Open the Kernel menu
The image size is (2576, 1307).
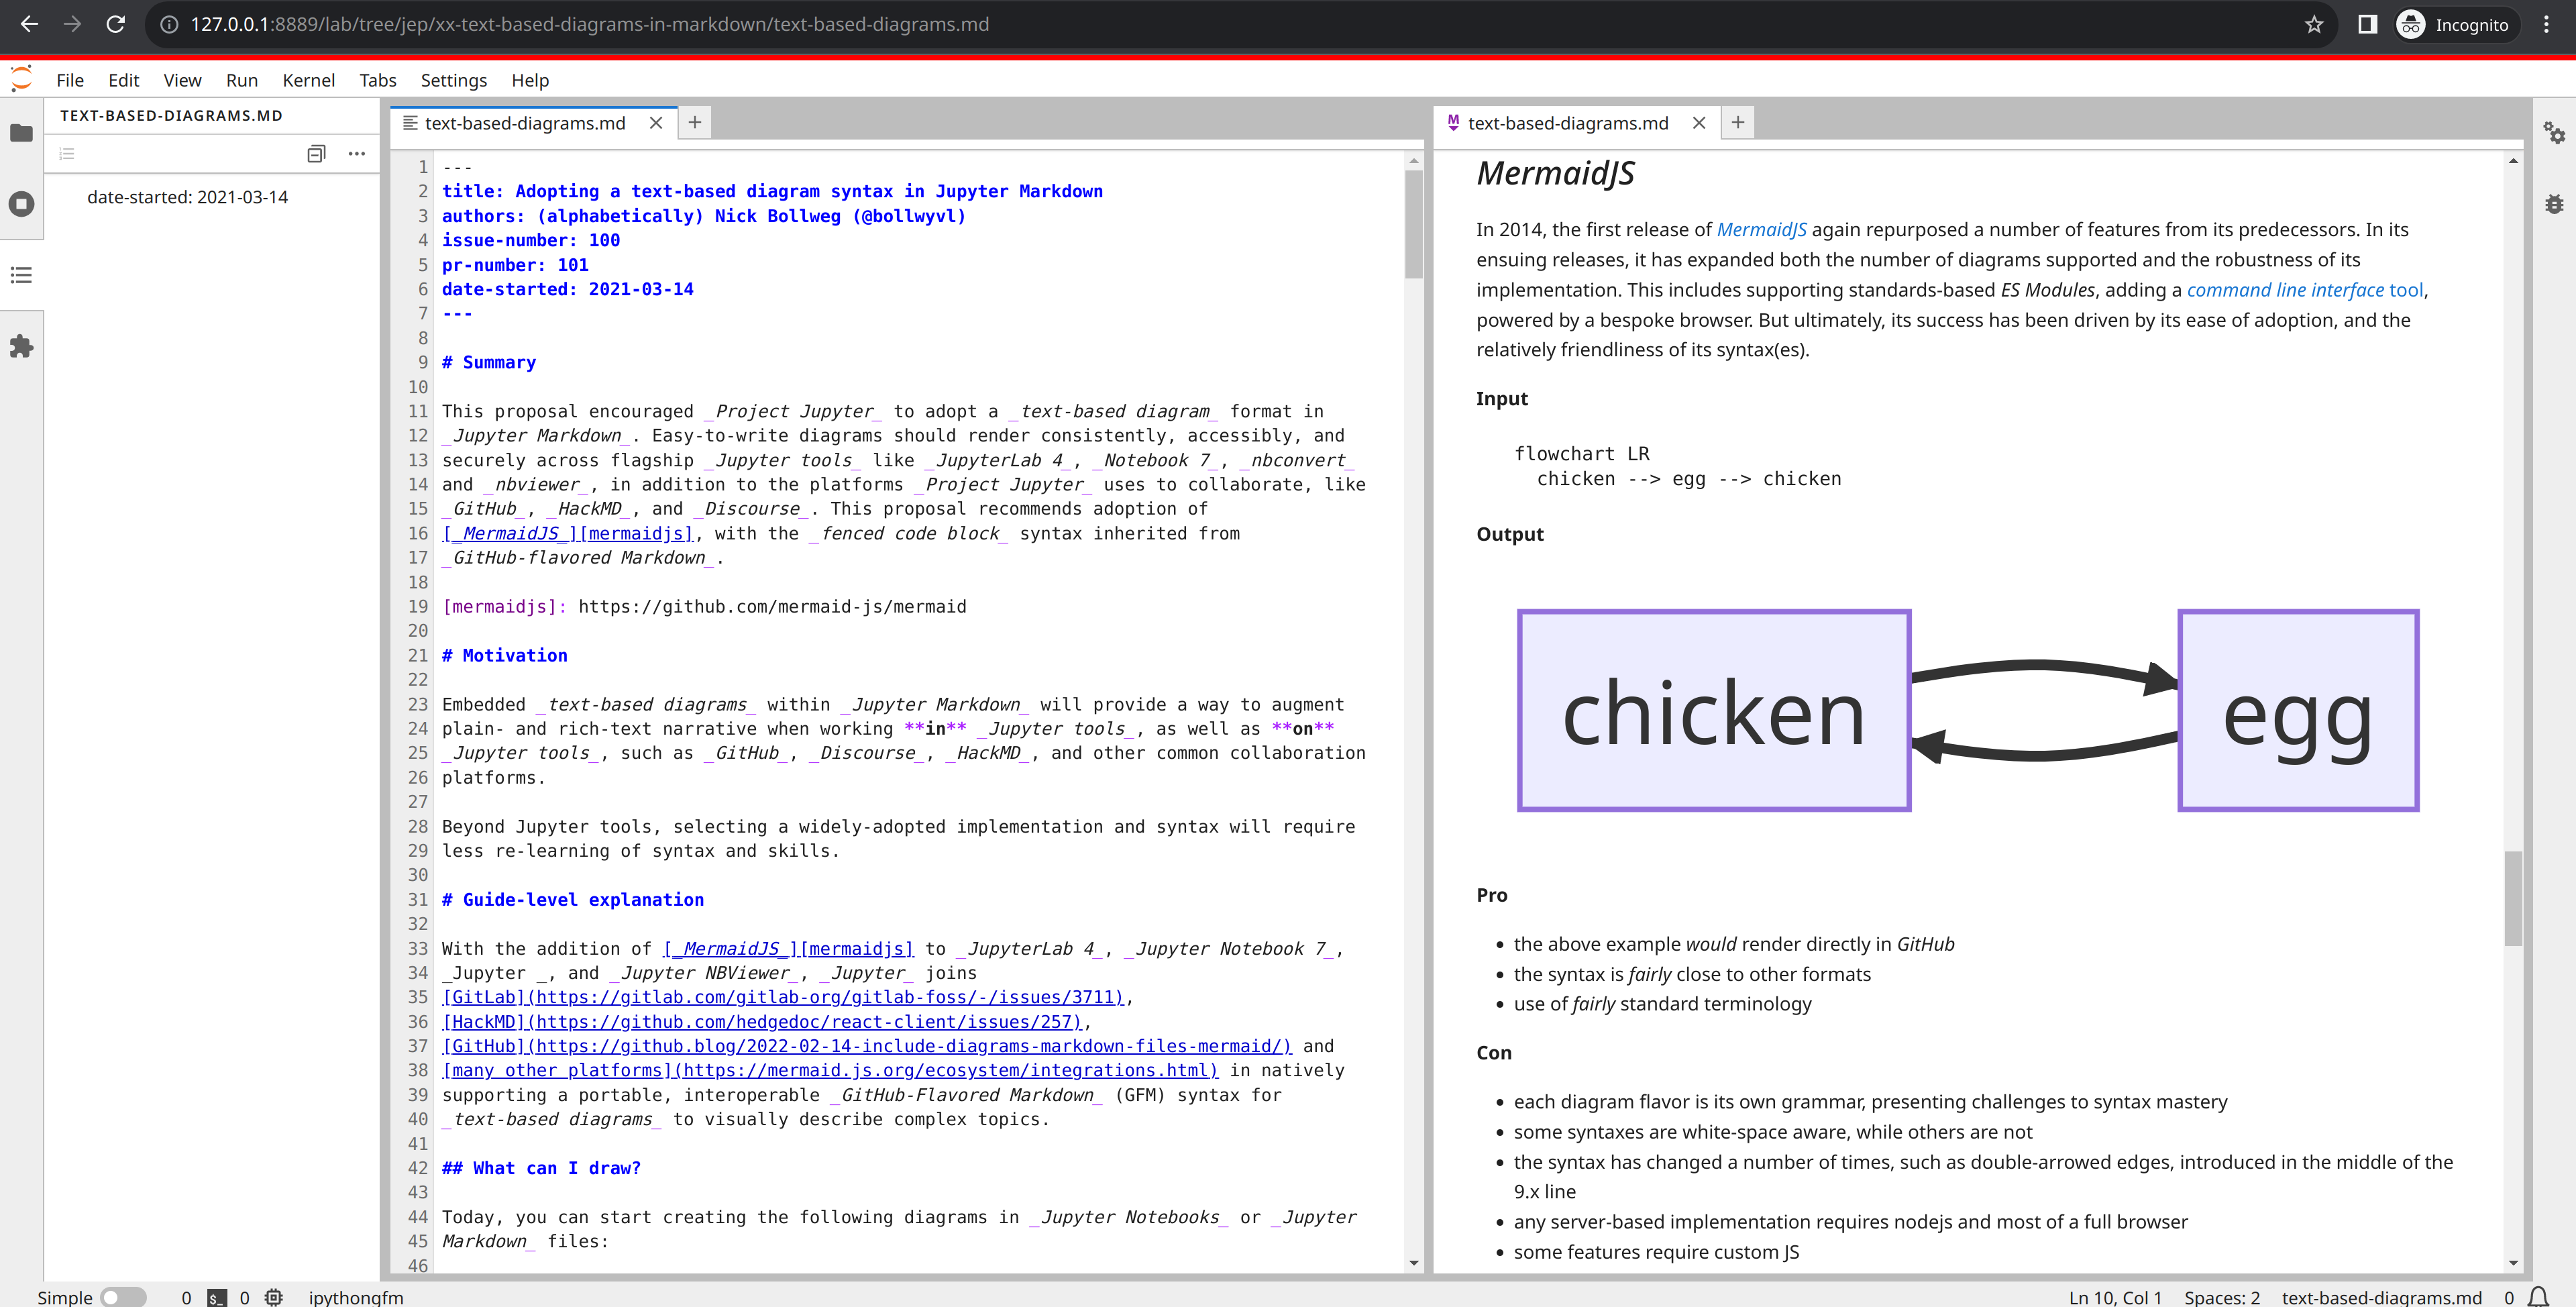308,80
